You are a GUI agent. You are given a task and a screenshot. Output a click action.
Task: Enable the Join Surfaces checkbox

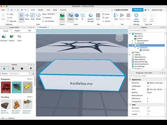click(43, 21)
